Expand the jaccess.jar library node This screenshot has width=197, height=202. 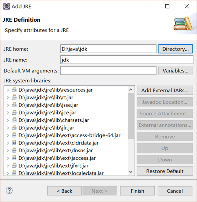pos(8,158)
